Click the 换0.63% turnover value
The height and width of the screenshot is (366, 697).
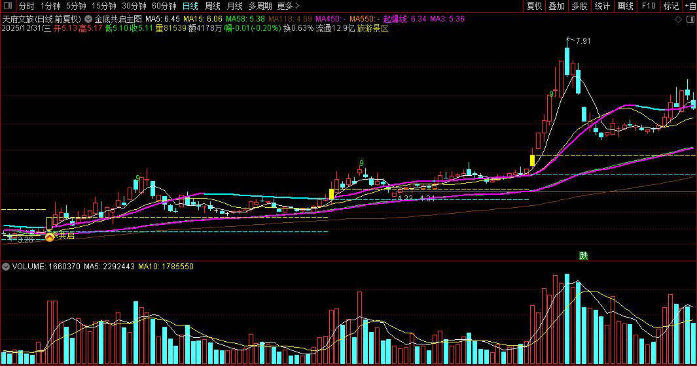pos(298,28)
